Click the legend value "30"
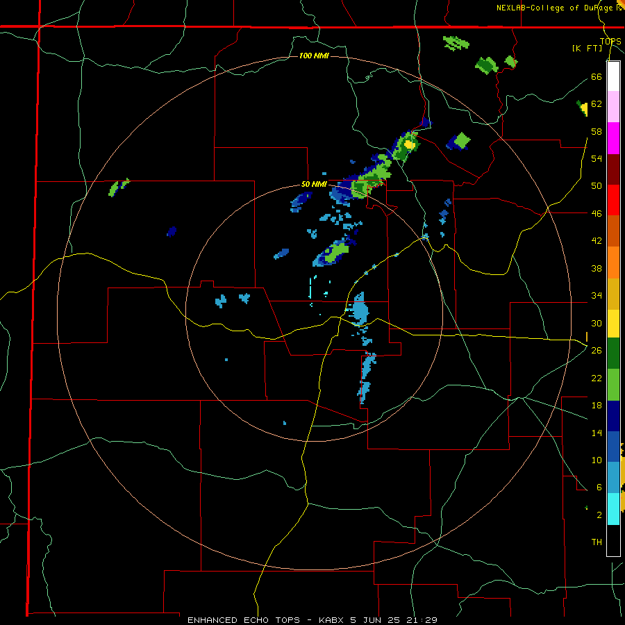This screenshot has height=625, width=625. click(x=597, y=323)
